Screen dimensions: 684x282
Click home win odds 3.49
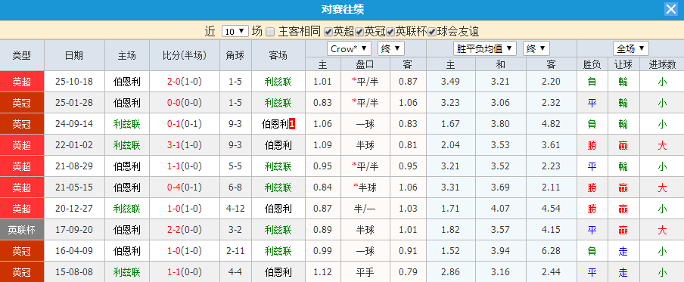[451, 82]
